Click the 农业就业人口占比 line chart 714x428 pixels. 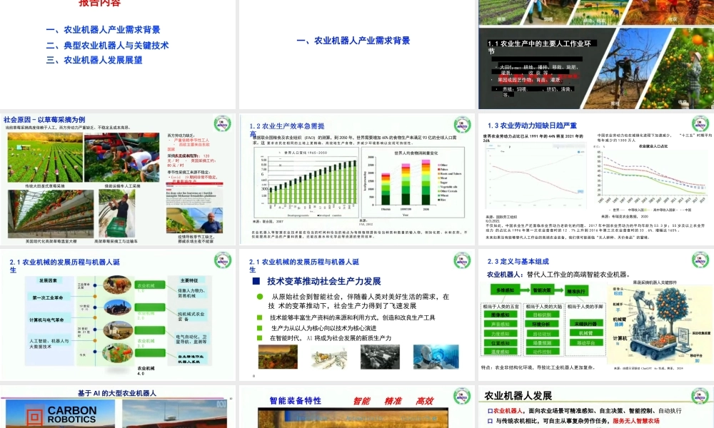[653, 176]
